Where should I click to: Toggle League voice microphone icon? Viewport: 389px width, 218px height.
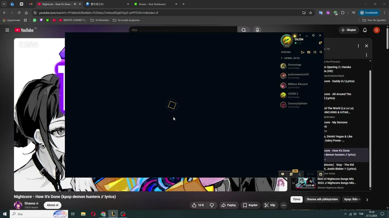pyautogui.click(x=300, y=174)
